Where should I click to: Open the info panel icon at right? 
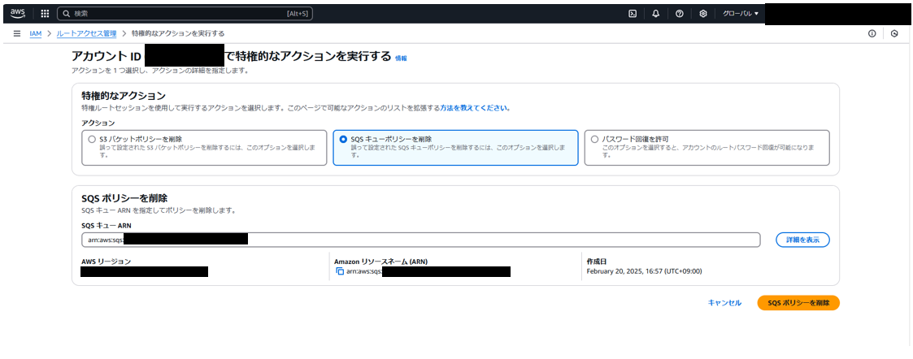tap(872, 34)
